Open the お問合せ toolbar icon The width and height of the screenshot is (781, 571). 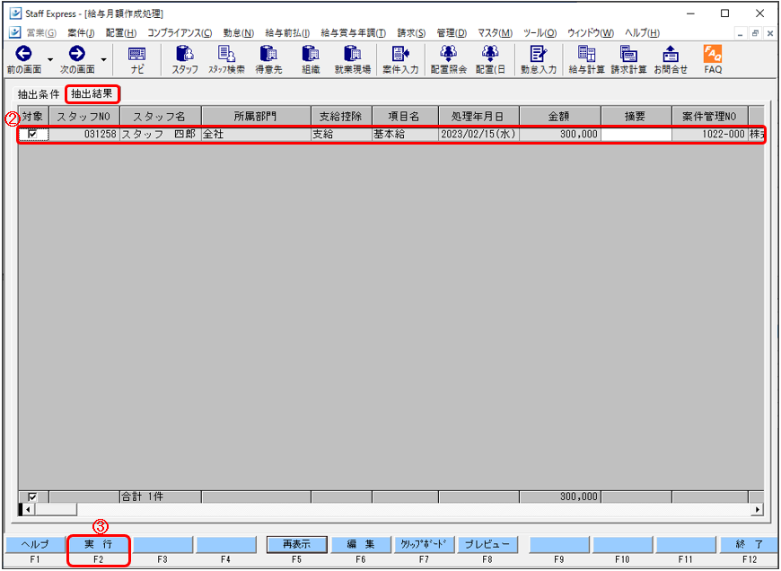click(670, 59)
